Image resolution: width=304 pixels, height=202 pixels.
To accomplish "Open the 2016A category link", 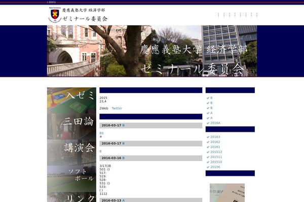I will click(215, 123).
